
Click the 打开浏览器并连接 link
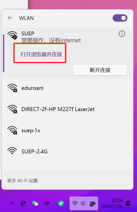tap(41, 54)
